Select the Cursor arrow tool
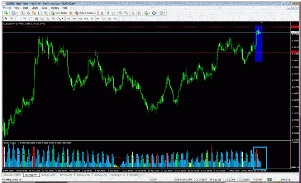Viewport: 301px width, 183px height. pyautogui.click(x=6, y=19)
